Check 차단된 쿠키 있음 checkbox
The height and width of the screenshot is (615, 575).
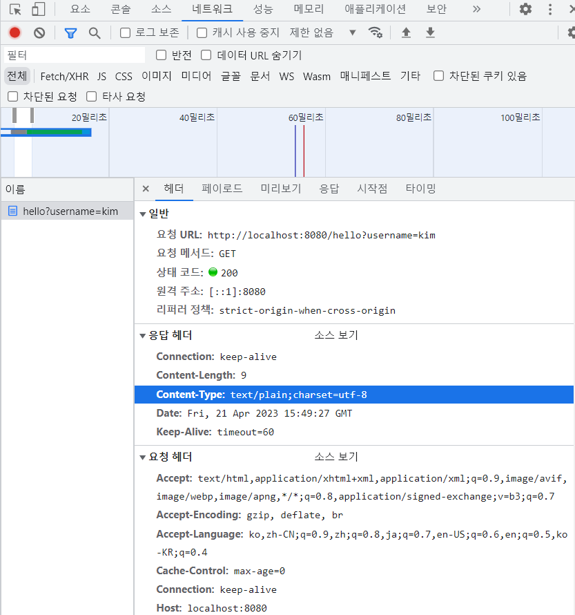tap(439, 76)
